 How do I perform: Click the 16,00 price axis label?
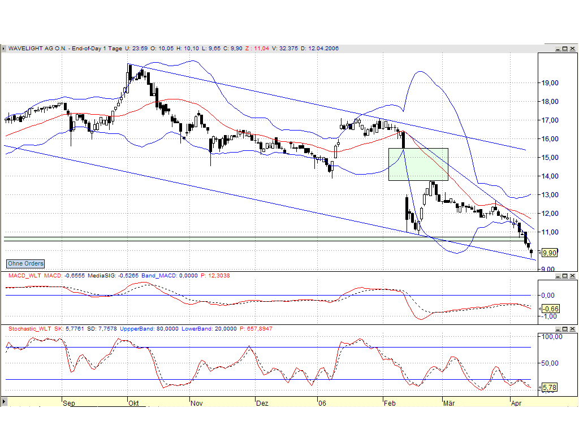coord(550,139)
